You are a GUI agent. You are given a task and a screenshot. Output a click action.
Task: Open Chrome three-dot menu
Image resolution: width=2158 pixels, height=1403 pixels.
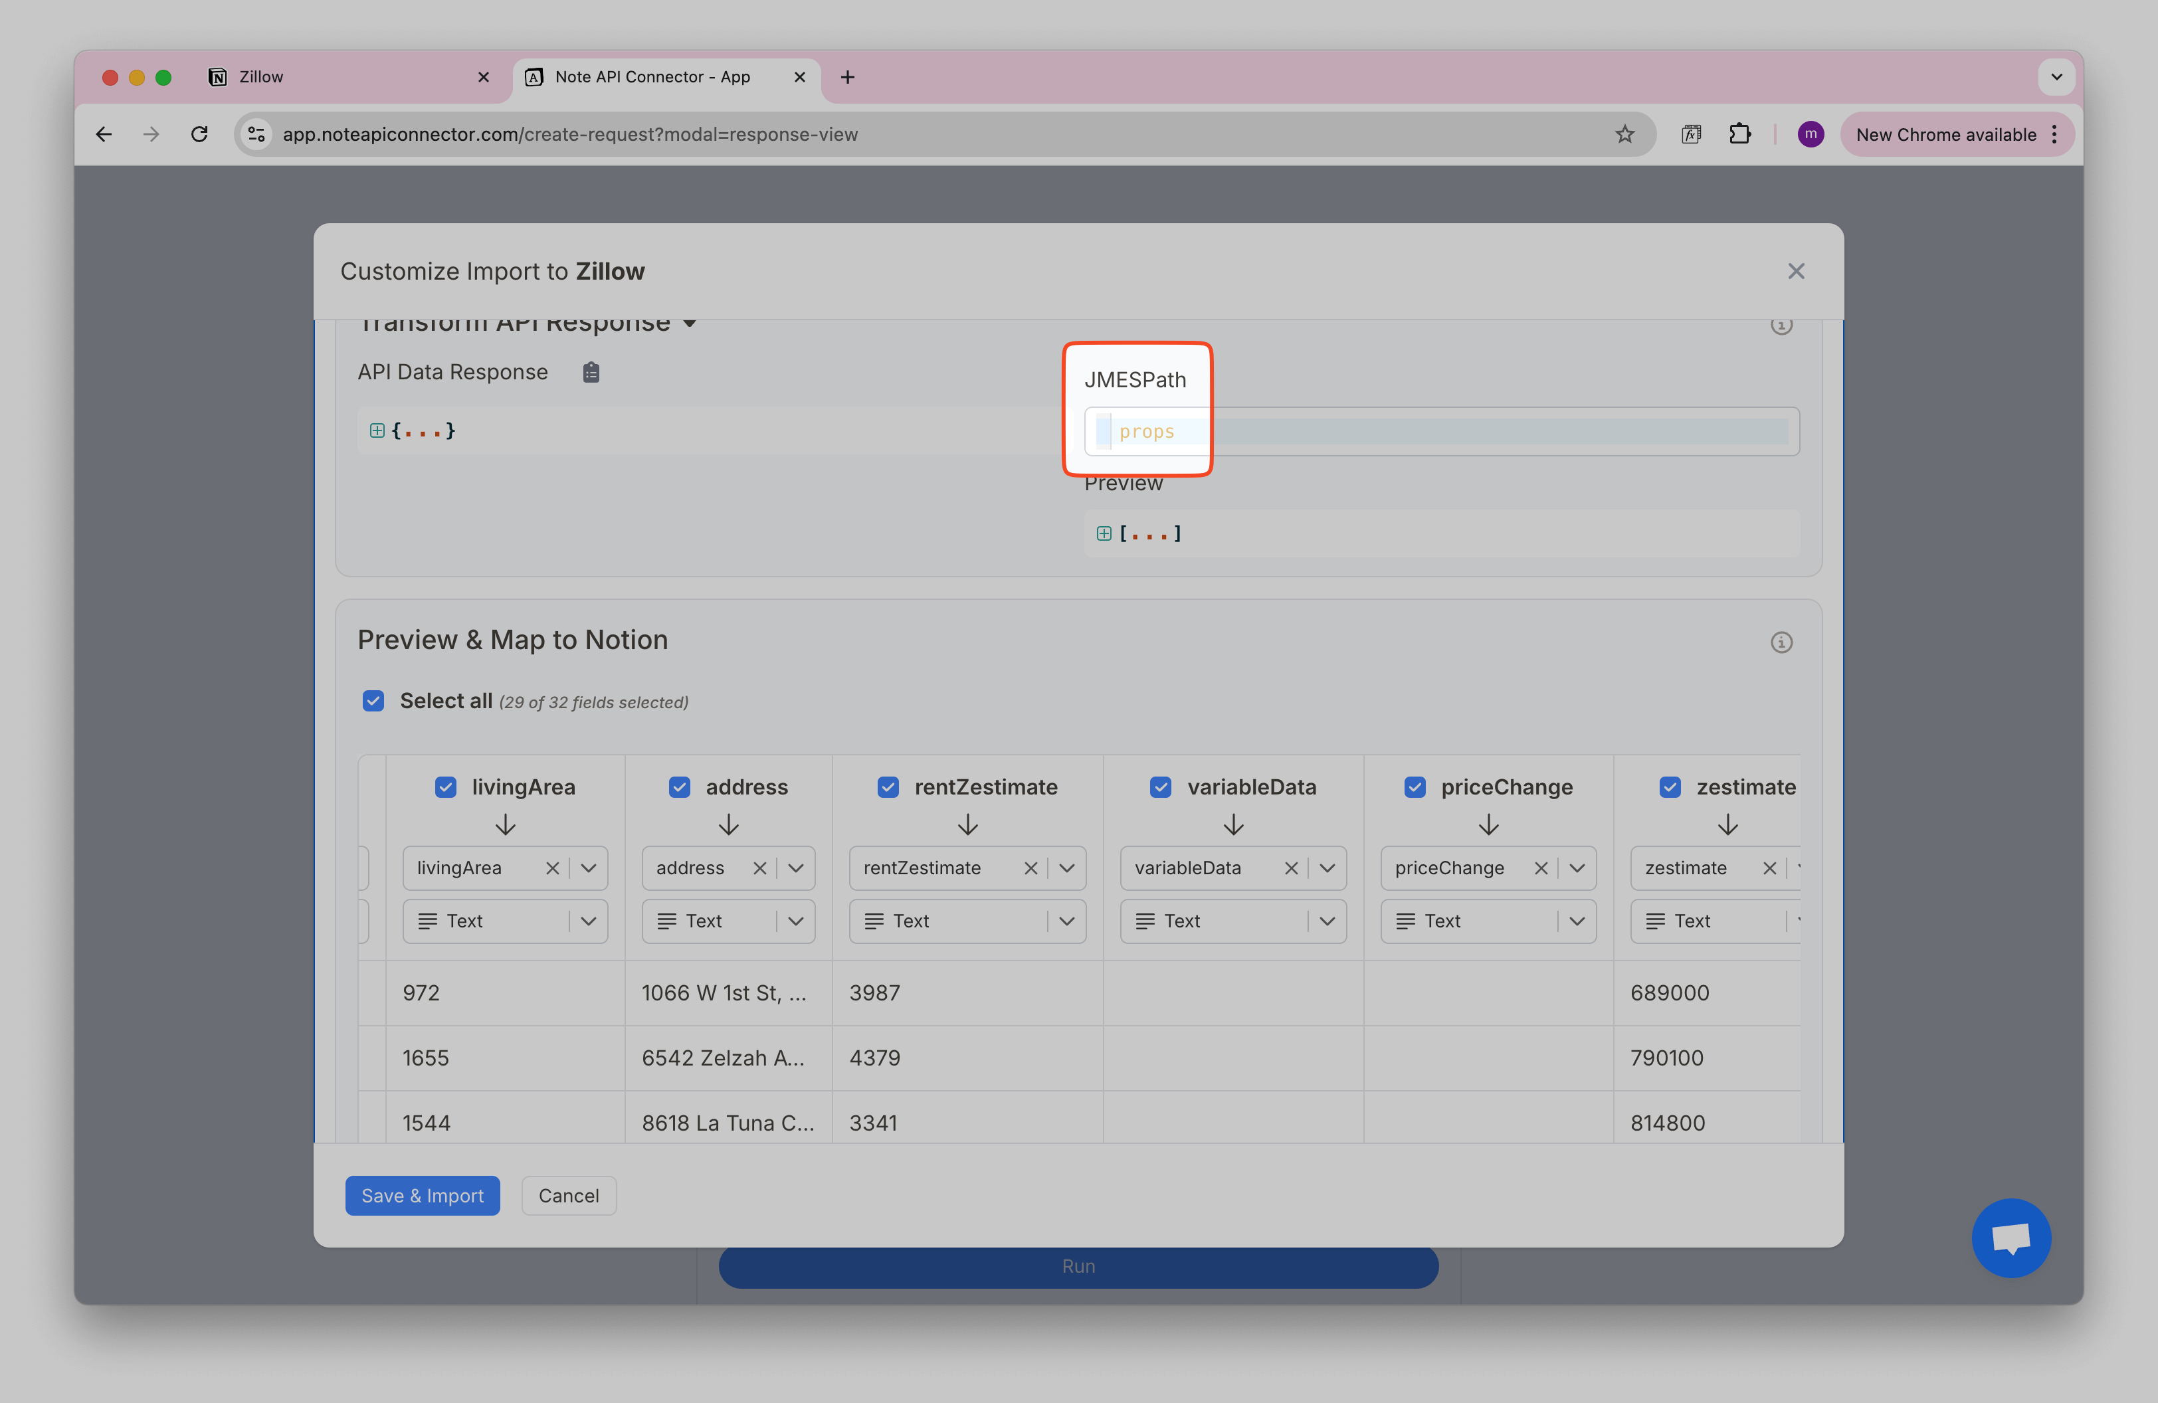[2054, 134]
